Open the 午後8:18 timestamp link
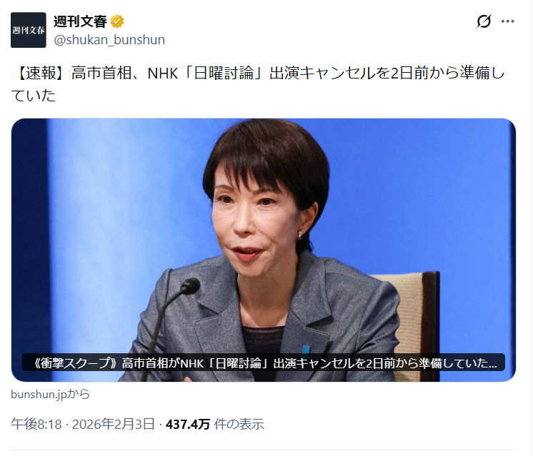 coord(36,425)
